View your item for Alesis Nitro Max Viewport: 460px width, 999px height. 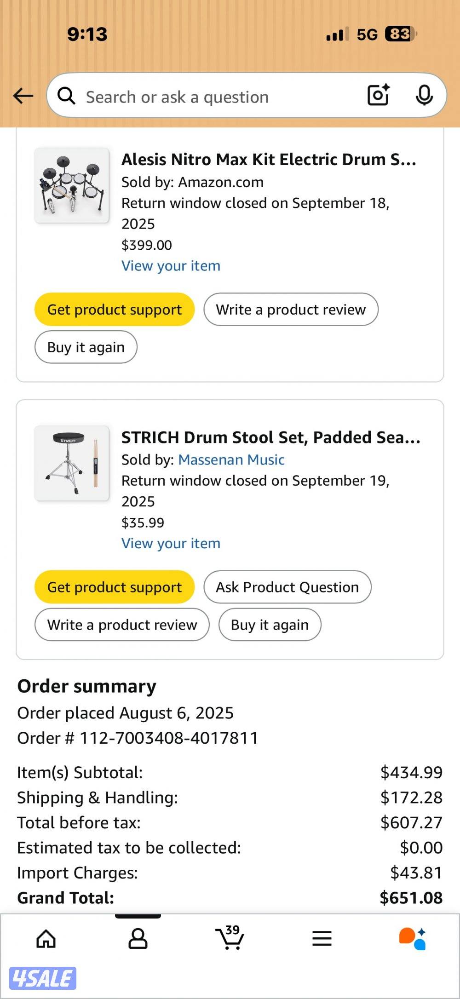pos(171,266)
